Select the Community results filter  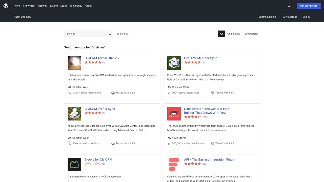pos(233,34)
